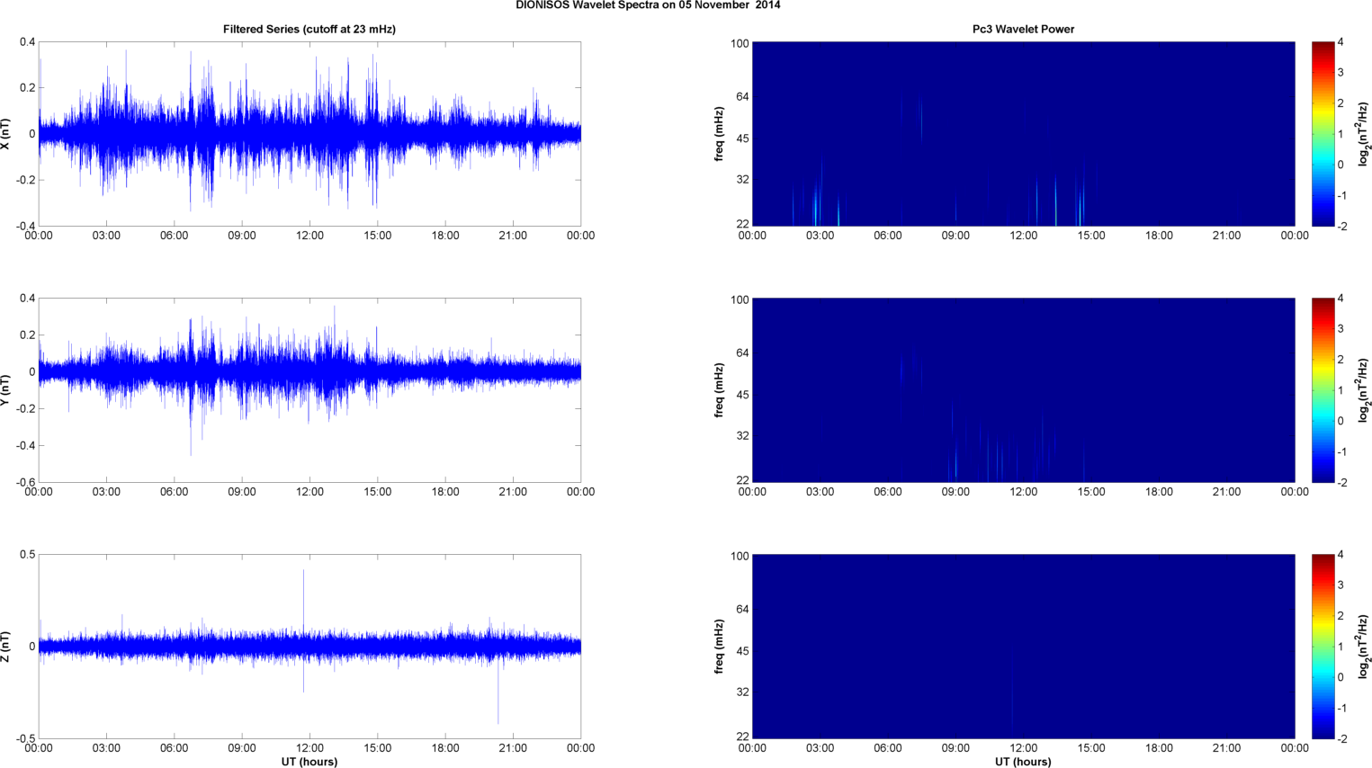
Task: Click the '0' value on the middle colorbar
Action: 1341,421
